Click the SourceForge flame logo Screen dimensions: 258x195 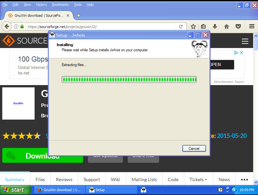8,41
